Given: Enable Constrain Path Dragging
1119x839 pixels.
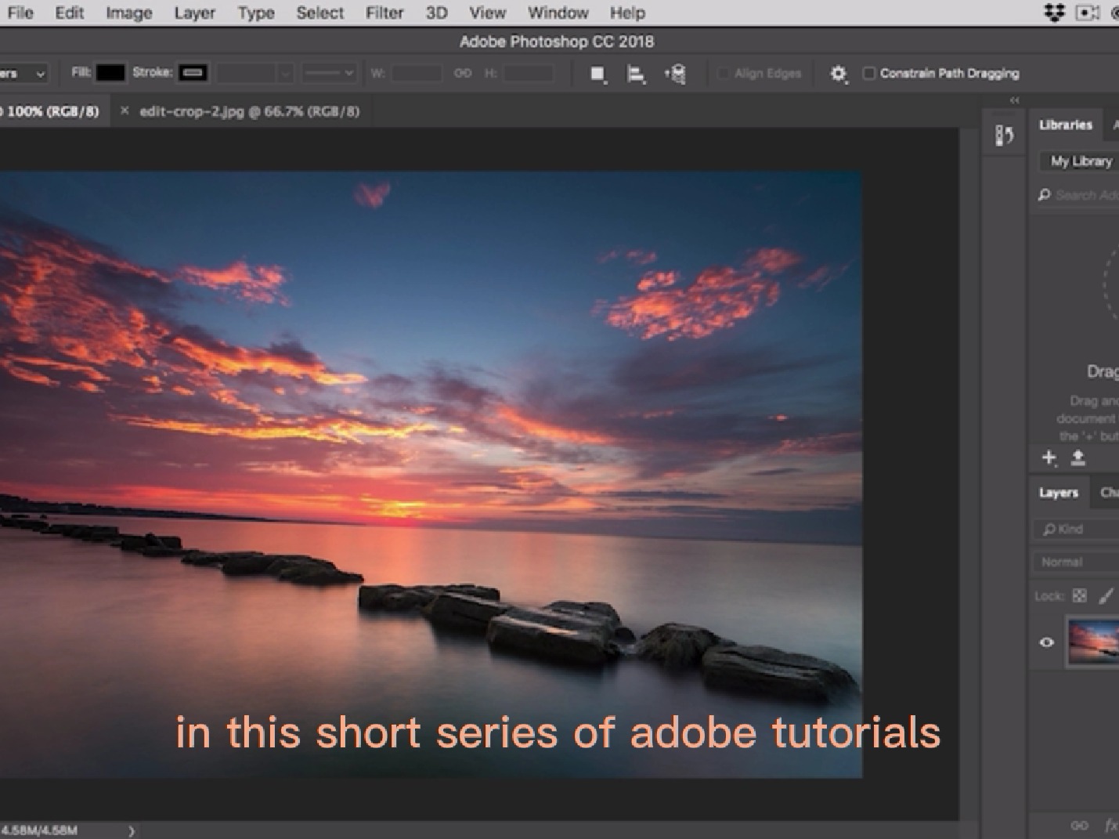Looking at the screenshot, I should tap(868, 73).
